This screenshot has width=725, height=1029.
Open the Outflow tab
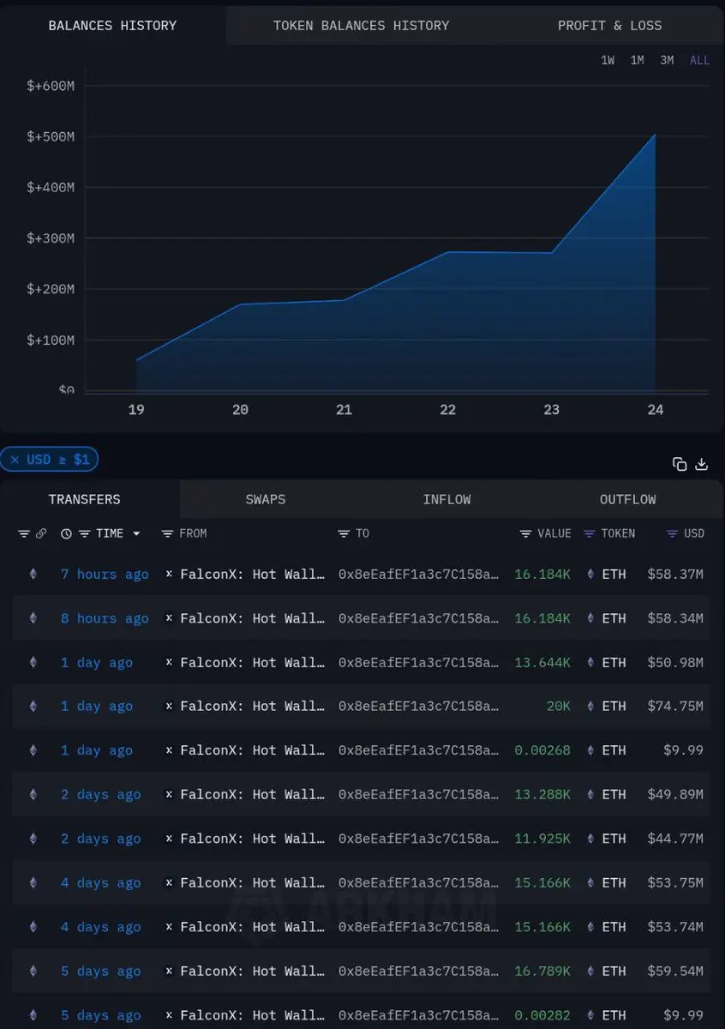coord(628,499)
